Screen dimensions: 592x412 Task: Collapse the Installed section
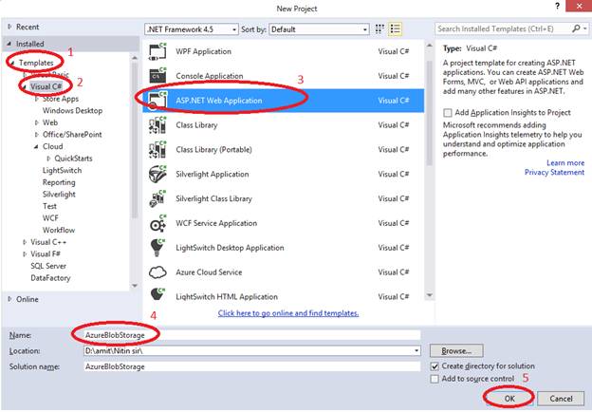click(x=9, y=44)
